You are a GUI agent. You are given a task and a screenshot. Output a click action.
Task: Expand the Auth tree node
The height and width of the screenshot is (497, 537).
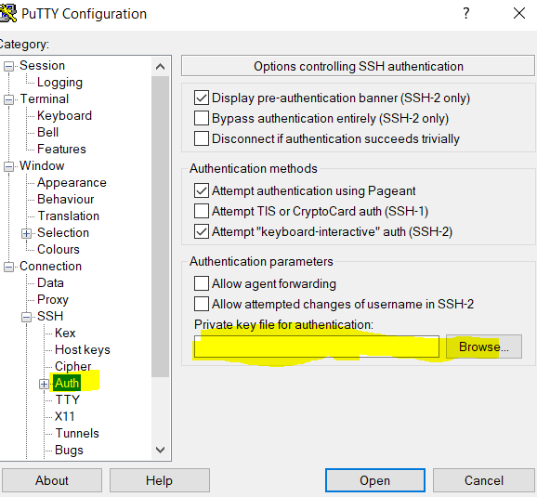[x=44, y=384]
